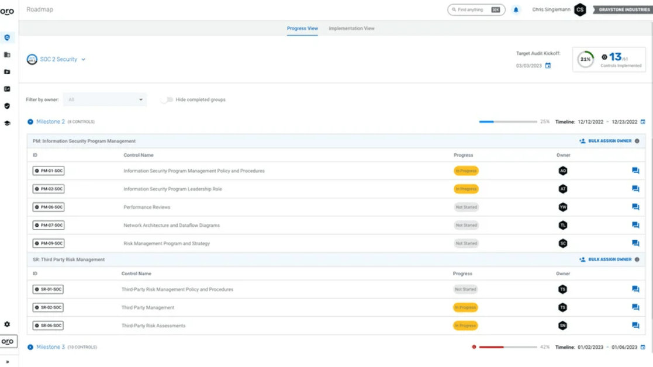
Task: Toggle Hide completed groups switch
Action: coord(167,100)
